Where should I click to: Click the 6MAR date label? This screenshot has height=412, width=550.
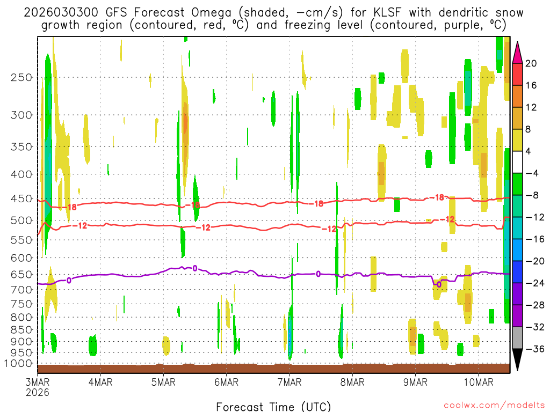click(226, 382)
